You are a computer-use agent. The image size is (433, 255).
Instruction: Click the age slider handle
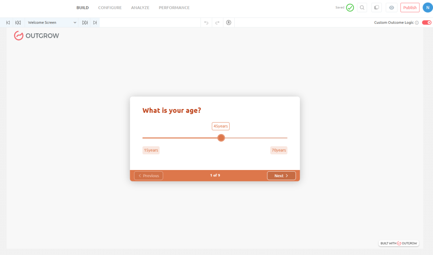221,138
